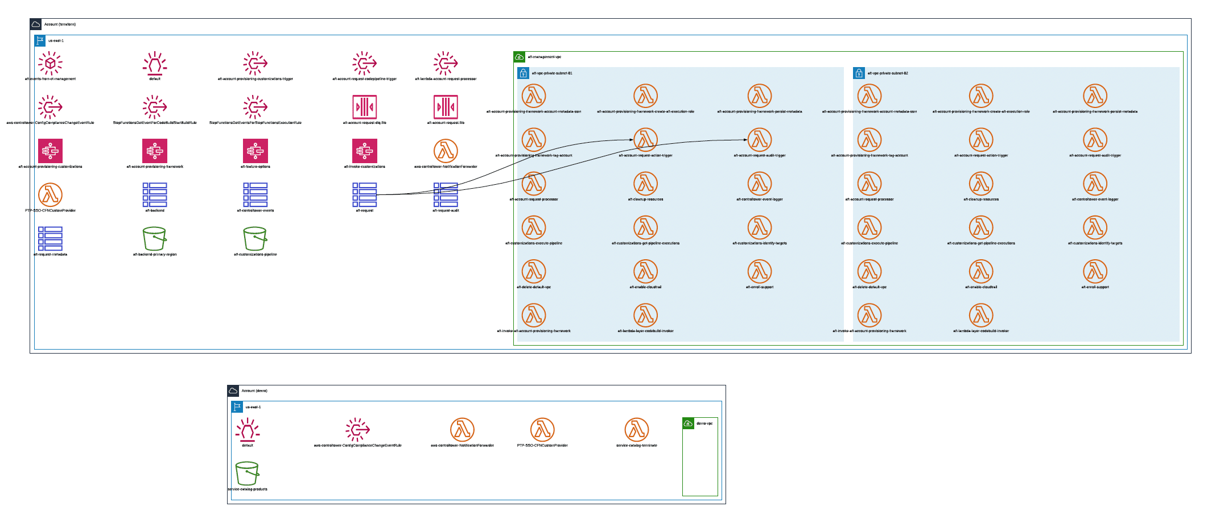Select the aws-controltower-ConfigComplianceChangeEventRule rule icon

[x=49, y=107]
